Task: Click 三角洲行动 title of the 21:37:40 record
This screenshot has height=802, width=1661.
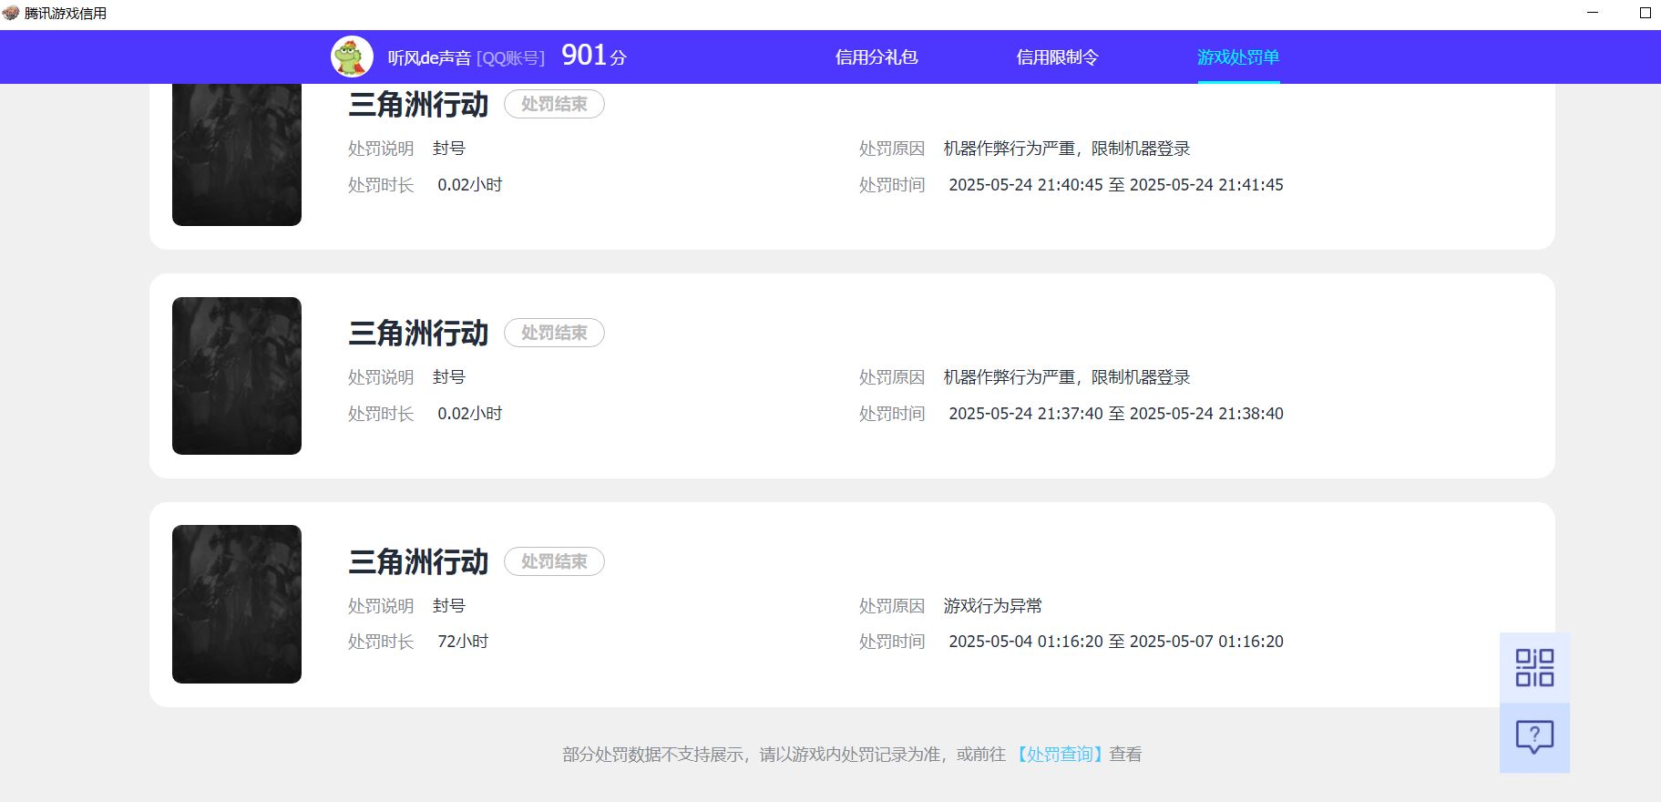Action: click(x=418, y=333)
